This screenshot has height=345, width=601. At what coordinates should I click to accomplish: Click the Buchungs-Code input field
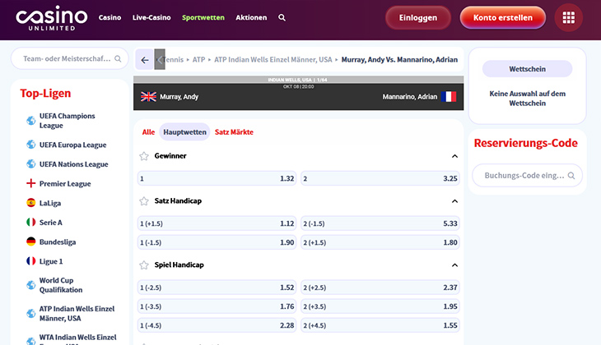click(x=527, y=176)
